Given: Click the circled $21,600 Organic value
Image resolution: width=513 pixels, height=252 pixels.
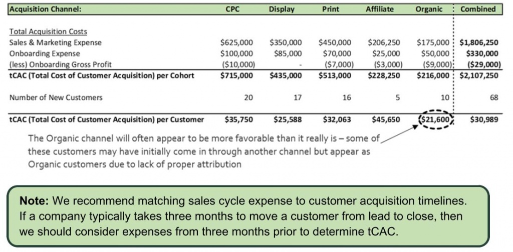Looking at the screenshot, I should coord(434,119).
